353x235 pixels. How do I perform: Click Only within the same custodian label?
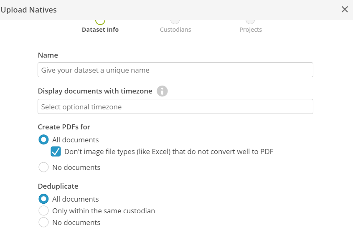click(x=104, y=211)
